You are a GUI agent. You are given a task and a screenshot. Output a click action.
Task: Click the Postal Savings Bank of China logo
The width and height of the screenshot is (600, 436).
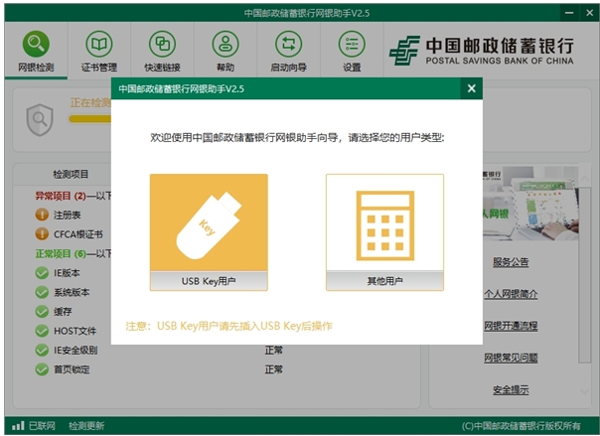click(482, 51)
